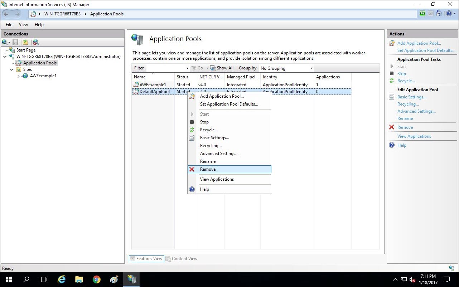
Task: Collapse the WIN-TGGR68T78B3 server node
Action: pyautogui.click(x=5, y=57)
